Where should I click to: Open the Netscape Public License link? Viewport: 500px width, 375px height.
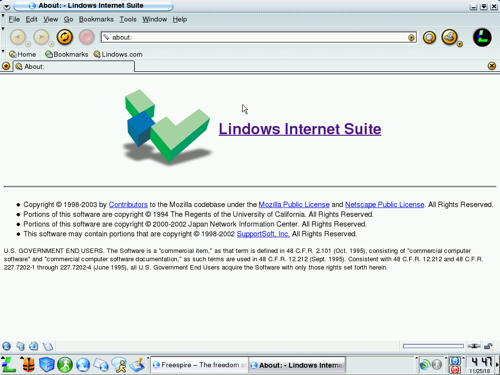coord(385,205)
